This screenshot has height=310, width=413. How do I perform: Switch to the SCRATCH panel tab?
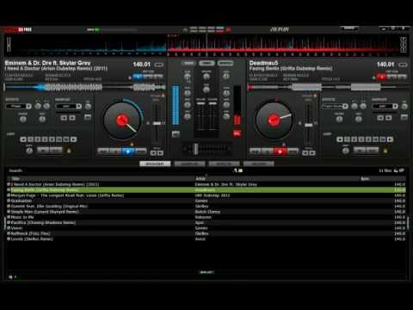pyautogui.click(x=225, y=63)
